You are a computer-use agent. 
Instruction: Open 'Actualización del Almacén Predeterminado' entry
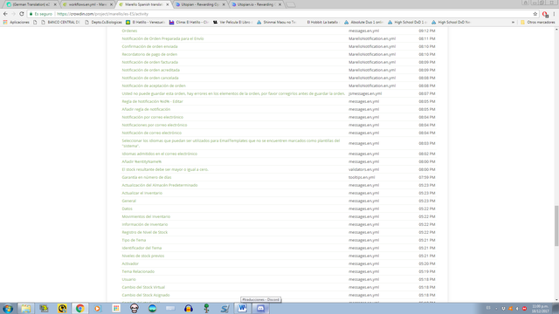coord(159,185)
